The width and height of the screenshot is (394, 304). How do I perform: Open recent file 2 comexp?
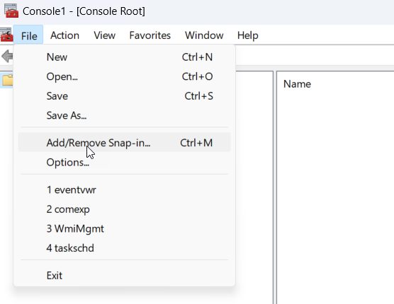point(125,209)
